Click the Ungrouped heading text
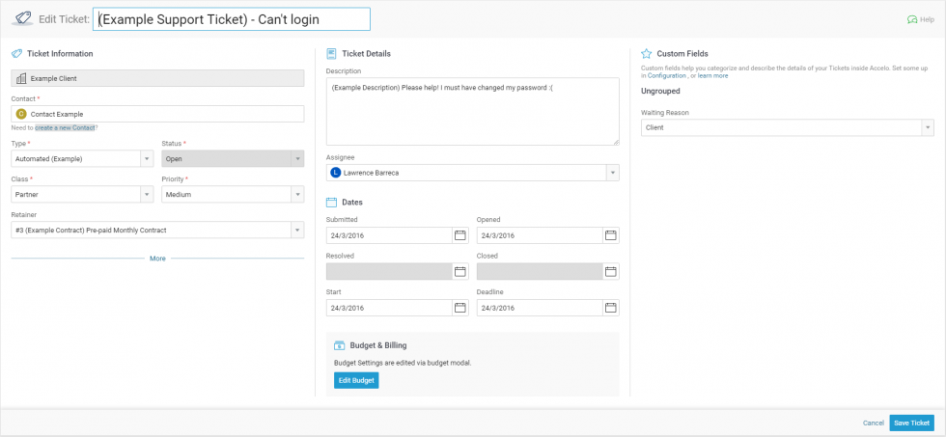This screenshot has width=946, height=437. [660, 91]
